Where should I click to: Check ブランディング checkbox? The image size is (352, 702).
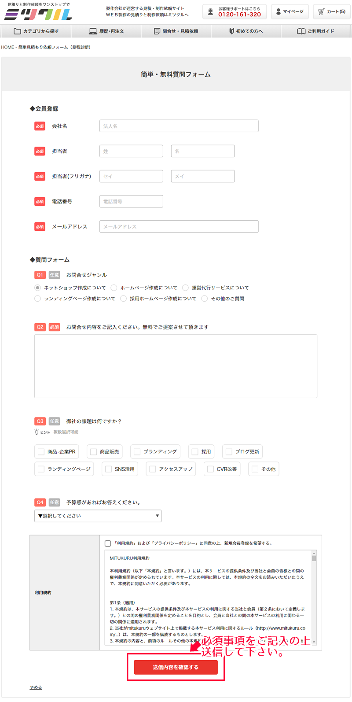tap(137, 452)
